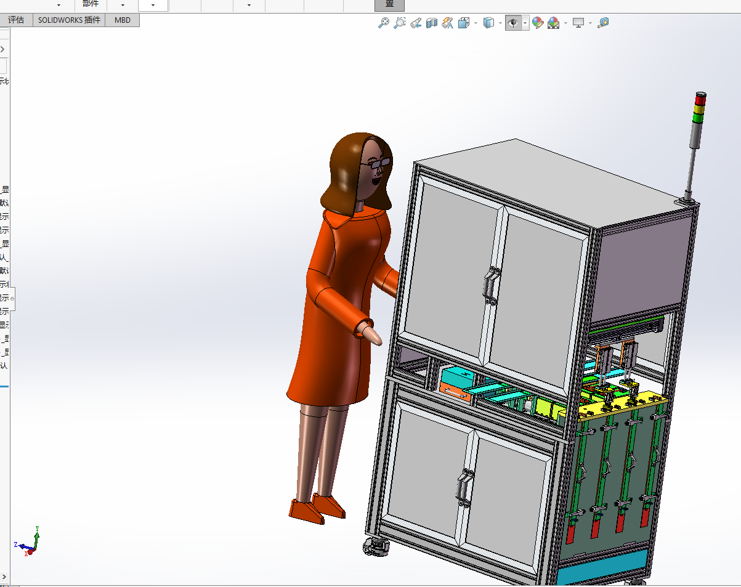Select the Zoom to Area tool
Image resolution: width=741 pixels, height=587 pixels.
click(399, 23)
